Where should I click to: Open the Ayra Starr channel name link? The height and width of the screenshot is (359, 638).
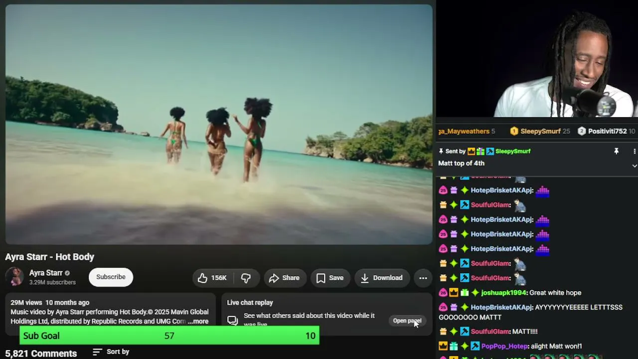[46, 273]
